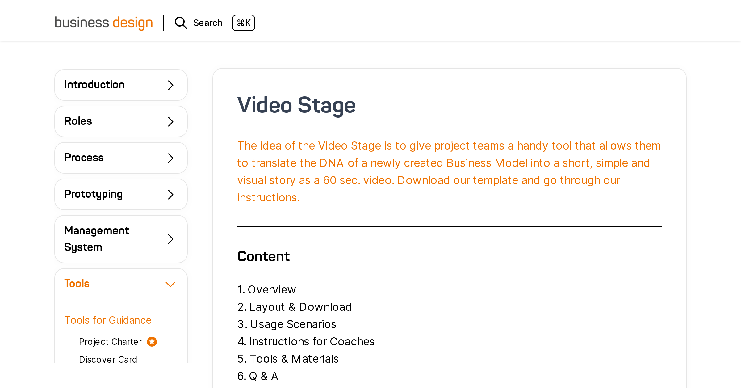
Task: Click the Search text label
Action: tap(208, 23)
